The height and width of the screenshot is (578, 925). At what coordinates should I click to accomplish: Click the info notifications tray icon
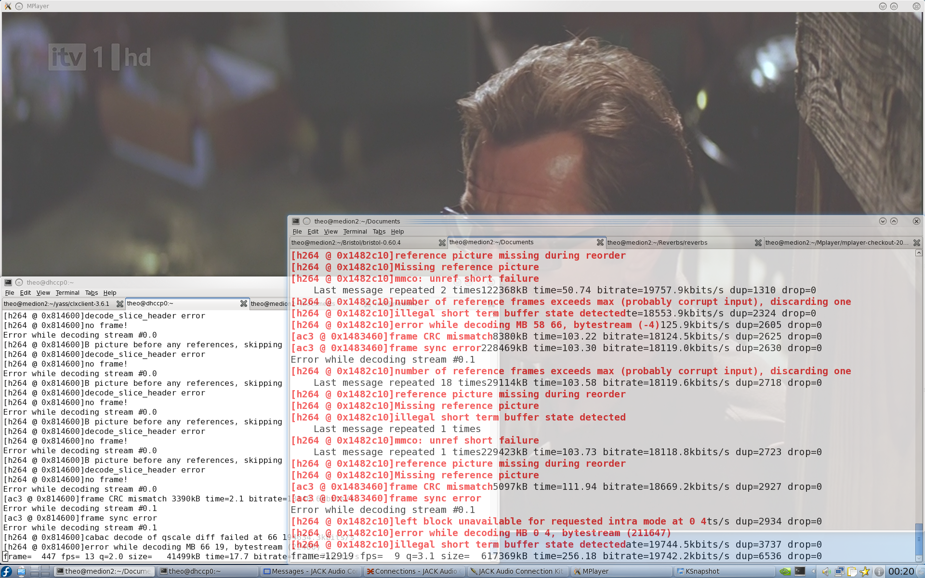click(x=879, y=571)
